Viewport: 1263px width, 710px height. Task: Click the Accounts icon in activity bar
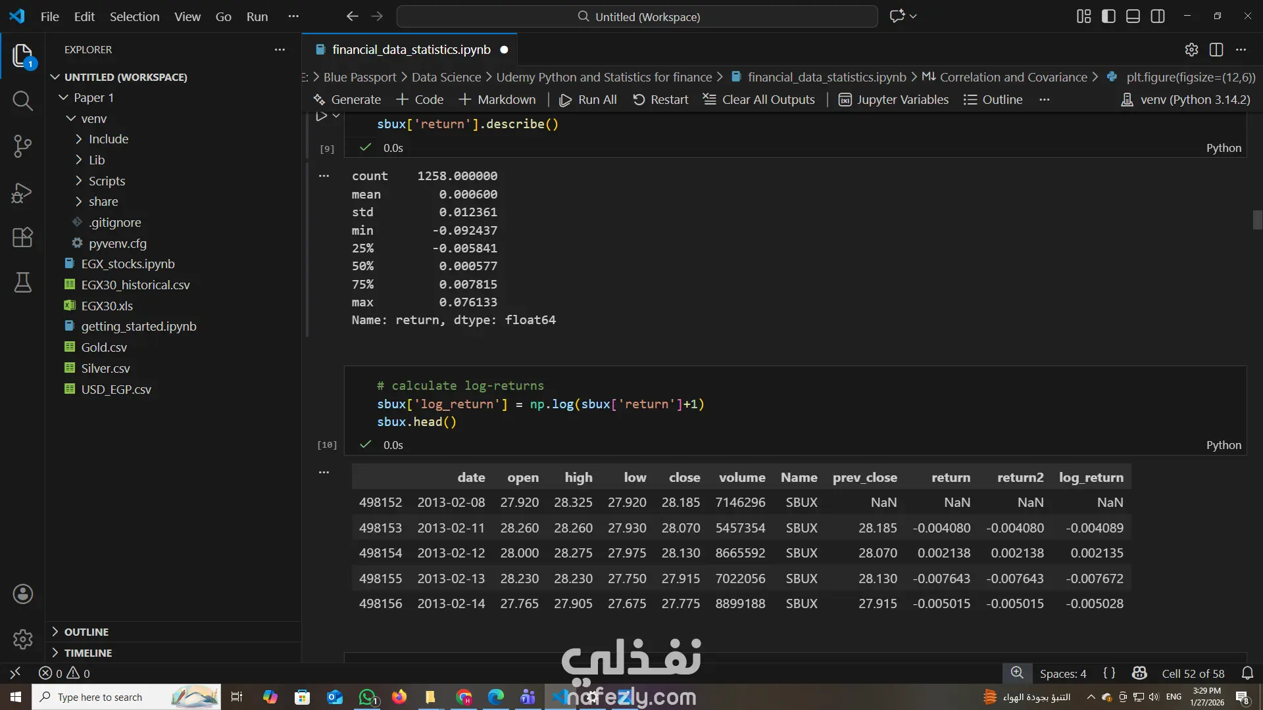pos(22,594)
